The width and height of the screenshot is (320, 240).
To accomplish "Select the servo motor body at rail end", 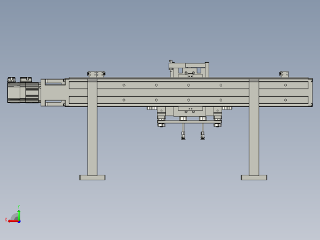I will (x=23, y=90).
